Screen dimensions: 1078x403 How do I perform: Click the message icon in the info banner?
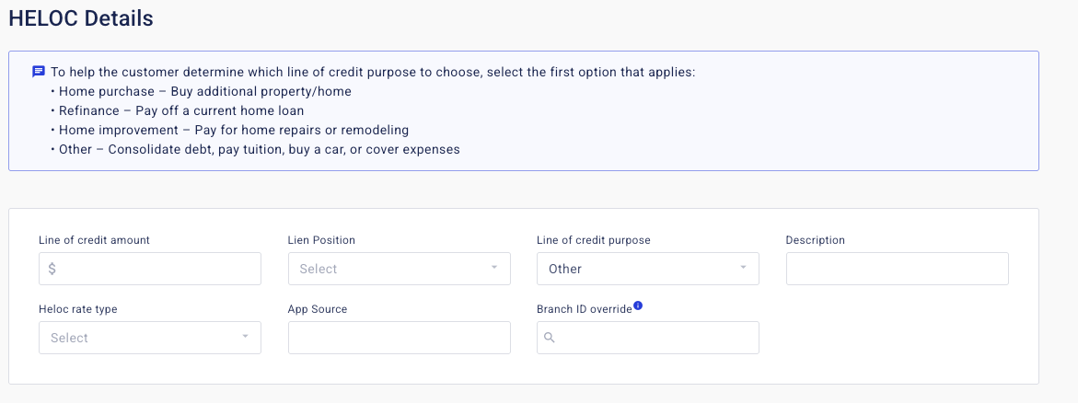[x=39, y=71]
